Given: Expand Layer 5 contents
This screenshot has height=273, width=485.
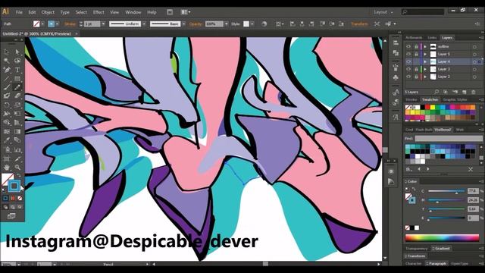Looking at the screenshot, I should point(425,54).
